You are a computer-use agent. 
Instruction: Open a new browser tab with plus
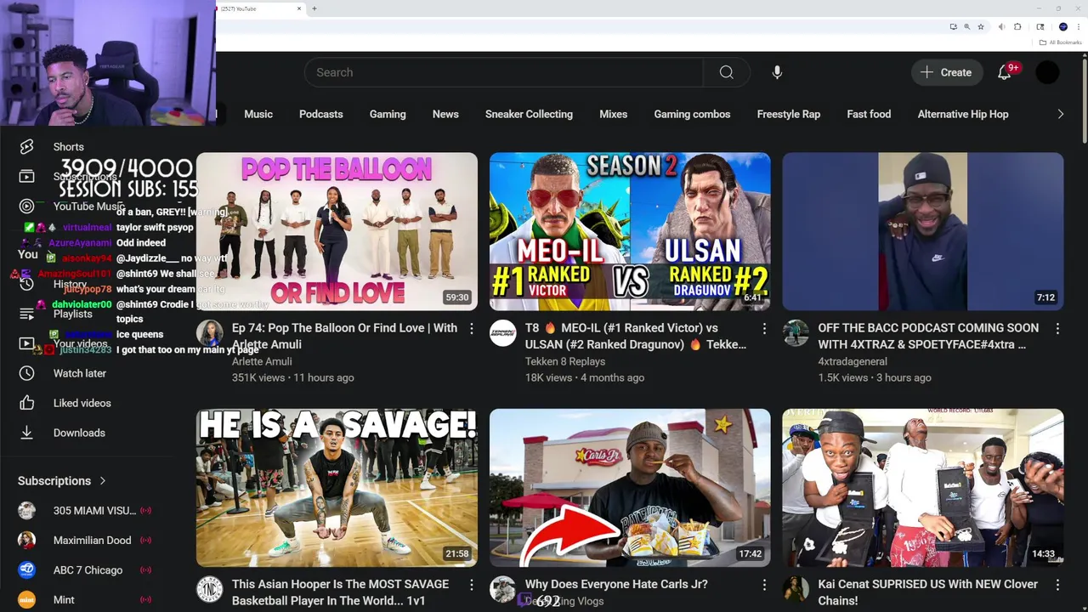click(x=314, y=8)
